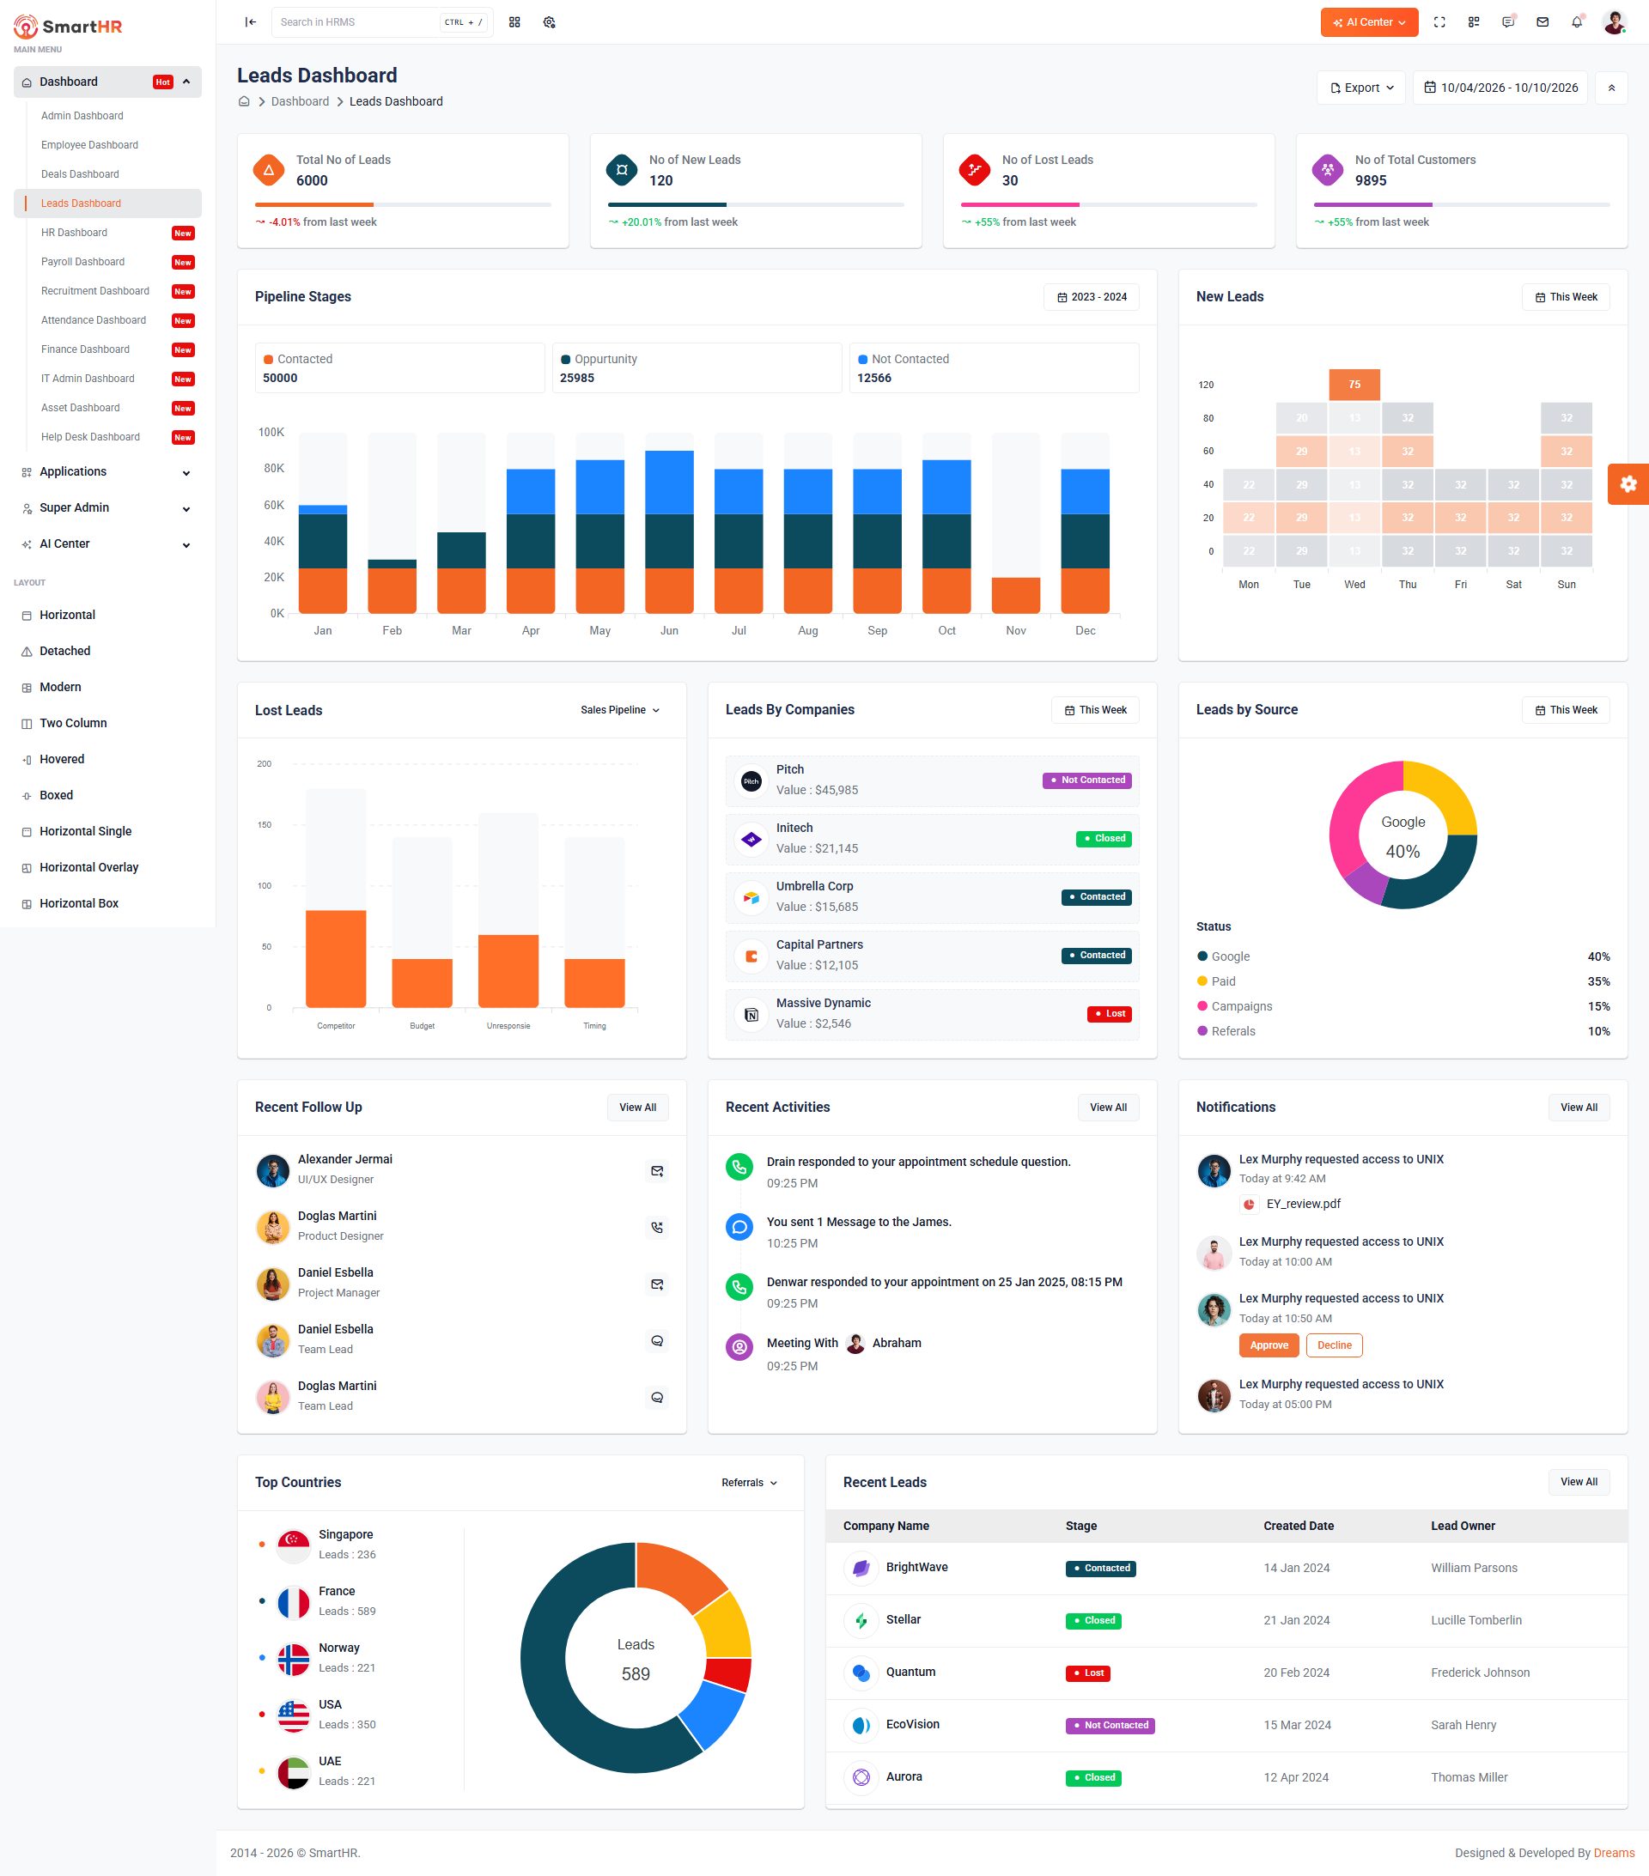Open the chat messages icon in the header

pos(1507,22)
